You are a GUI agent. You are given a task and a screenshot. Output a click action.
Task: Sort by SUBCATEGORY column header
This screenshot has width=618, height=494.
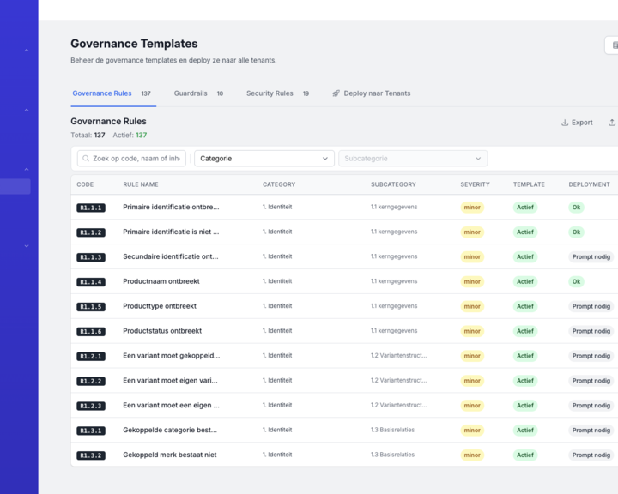click(x=393, y=184)
